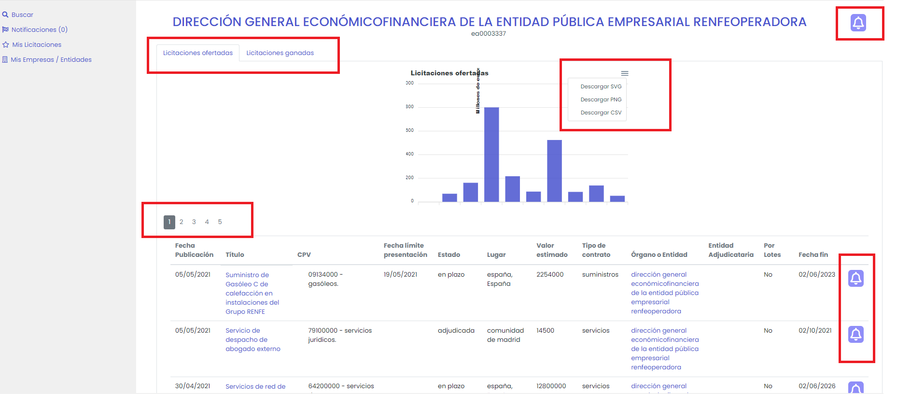Click the suministros contract type cell

[x=600, y=274]
